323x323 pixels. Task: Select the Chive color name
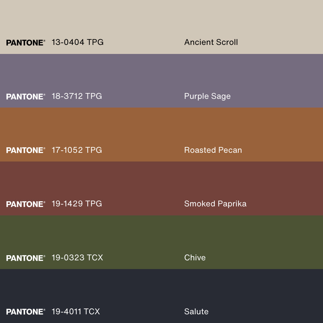point(195,257)
